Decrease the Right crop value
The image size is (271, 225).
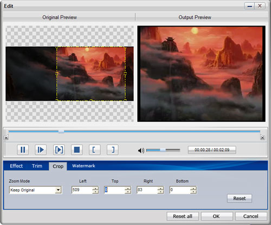[160, 192]
